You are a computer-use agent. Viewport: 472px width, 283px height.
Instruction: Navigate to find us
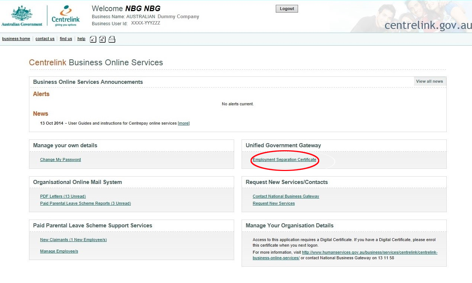(x=66, y=39)
